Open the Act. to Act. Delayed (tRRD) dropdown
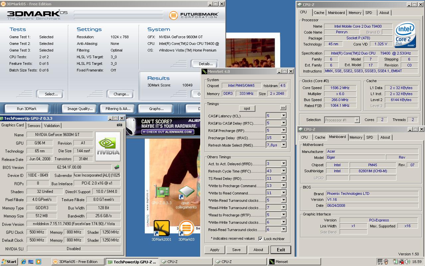Image resolution: width=425 pixels, height=266 pixels. (284, 164)
